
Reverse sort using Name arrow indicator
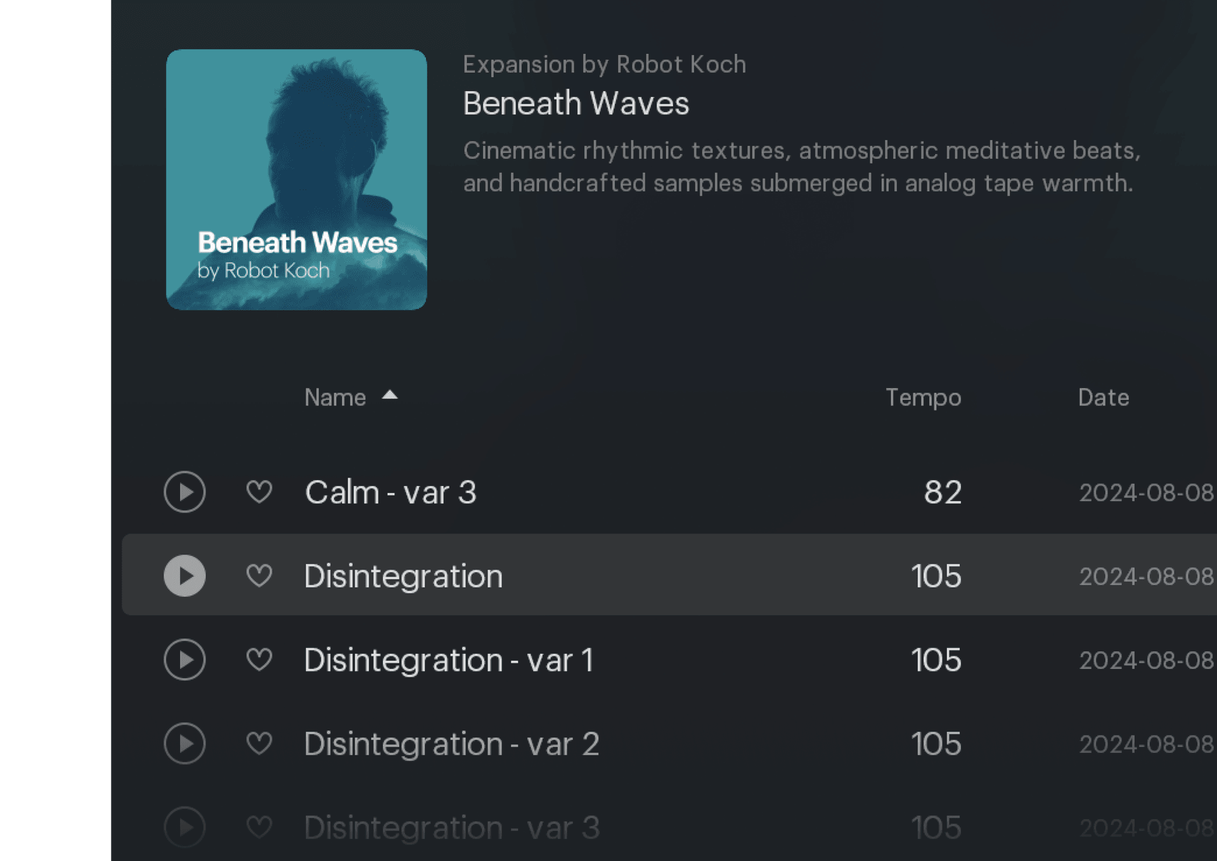[390, 395]
